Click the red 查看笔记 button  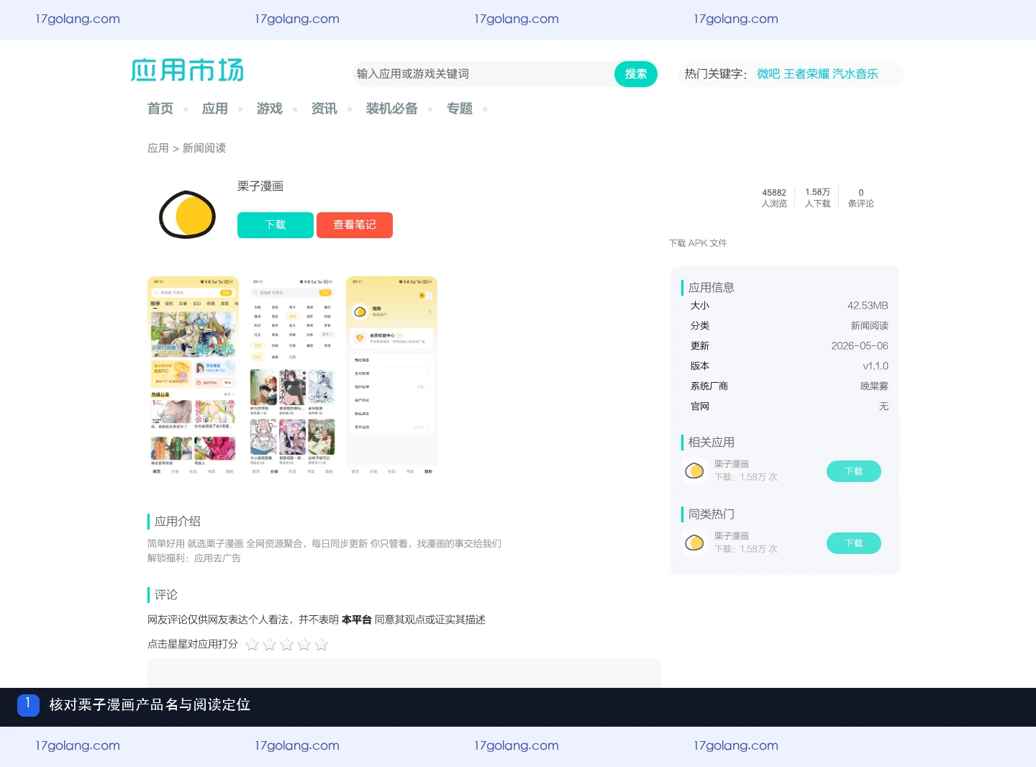point(355,225)
